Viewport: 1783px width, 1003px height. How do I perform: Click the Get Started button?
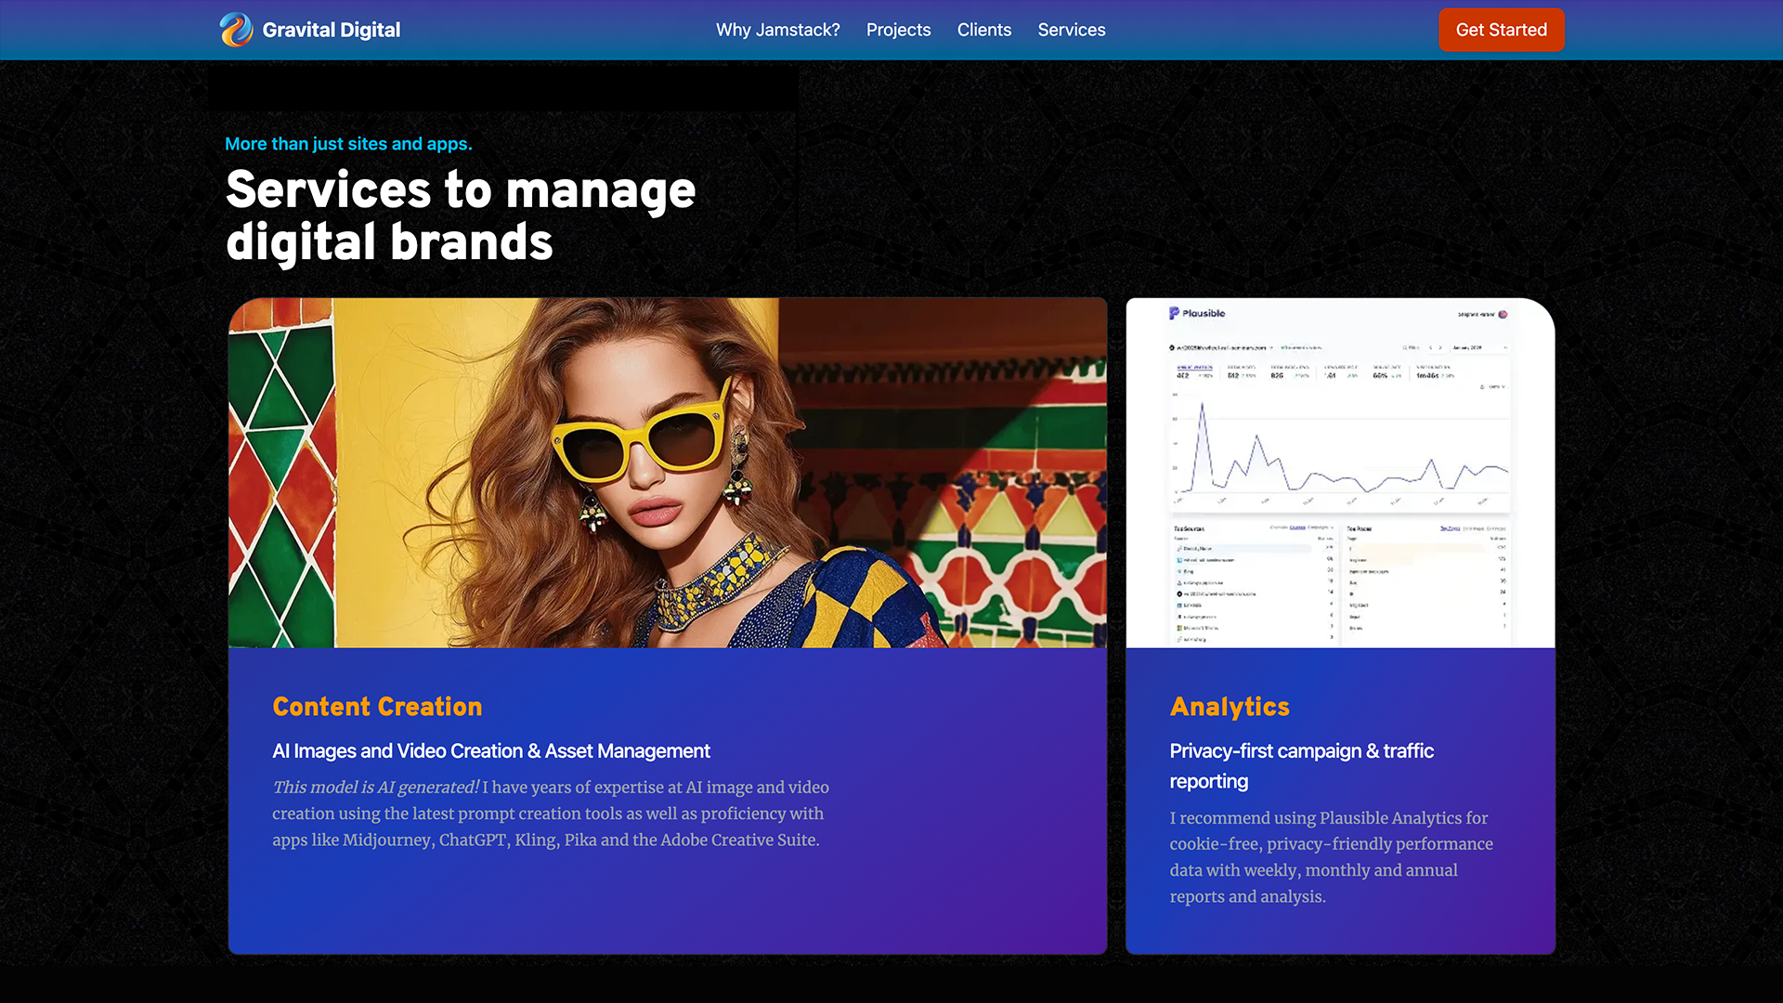(1501, 30)
